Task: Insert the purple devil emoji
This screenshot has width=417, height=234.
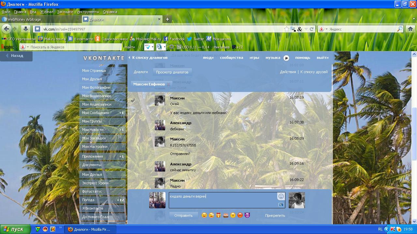Action: (247, 215)
